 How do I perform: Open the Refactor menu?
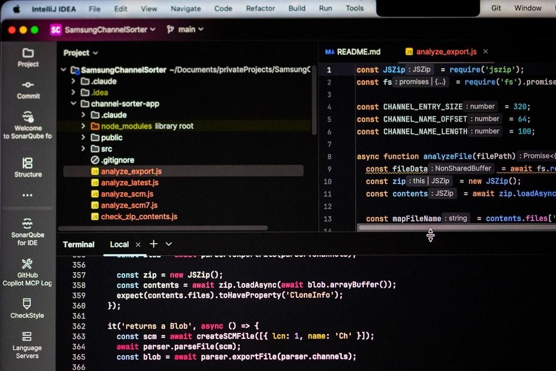[x=260, y=8]
